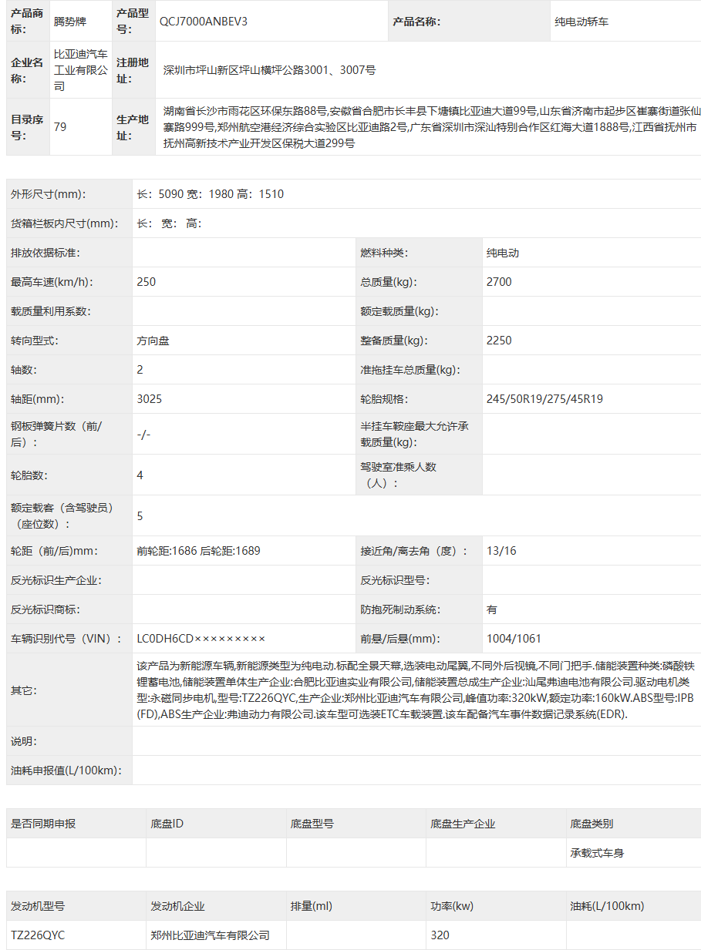Click the 排放依据标准 label
Screen dimensions: 701x950
coord(45,253)
